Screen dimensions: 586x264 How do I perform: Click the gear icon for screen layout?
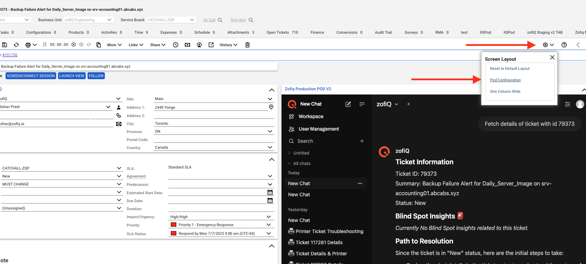(545, 45)
